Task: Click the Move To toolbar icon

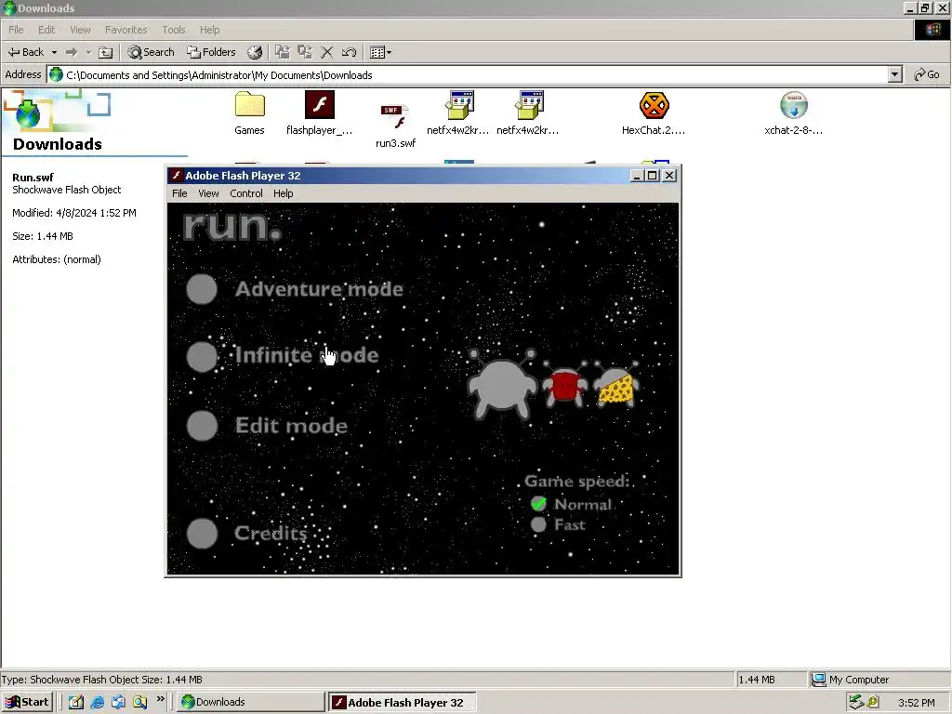Action: point(283,52)
